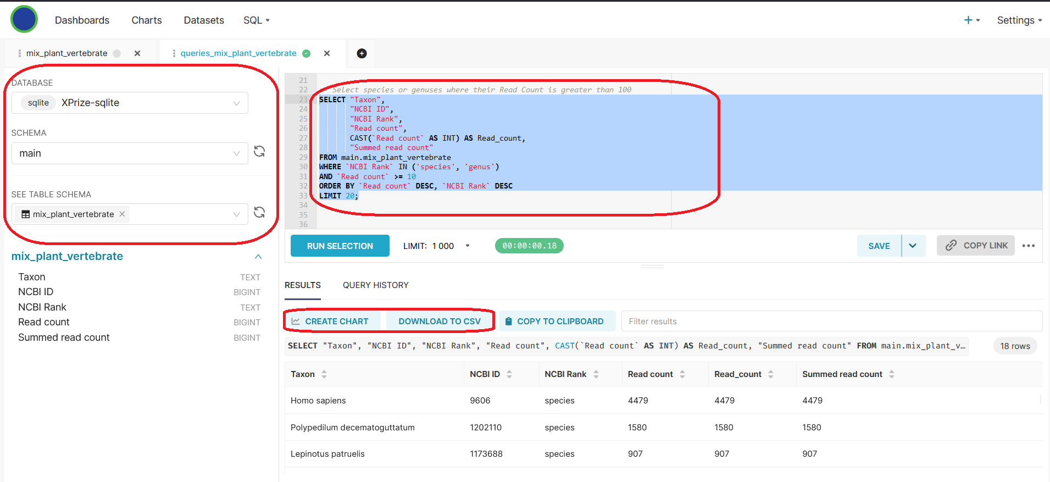The width and height of the screenshot is (1050, 482).
Task: Go to Dashboards
Action: (x=82, y=20)
